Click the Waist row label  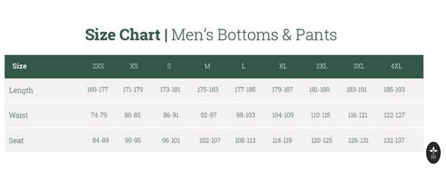[18, 115]
